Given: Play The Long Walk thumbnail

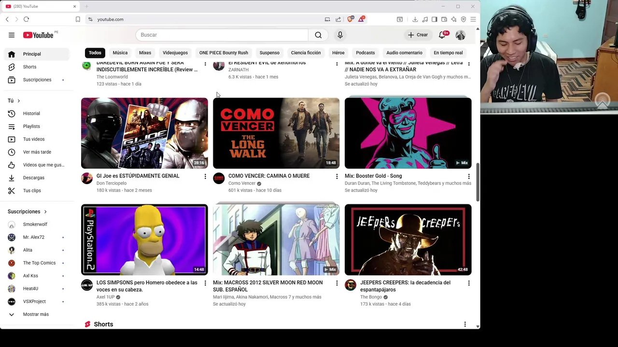Looking at the screenshot, I should pos(276,133).
